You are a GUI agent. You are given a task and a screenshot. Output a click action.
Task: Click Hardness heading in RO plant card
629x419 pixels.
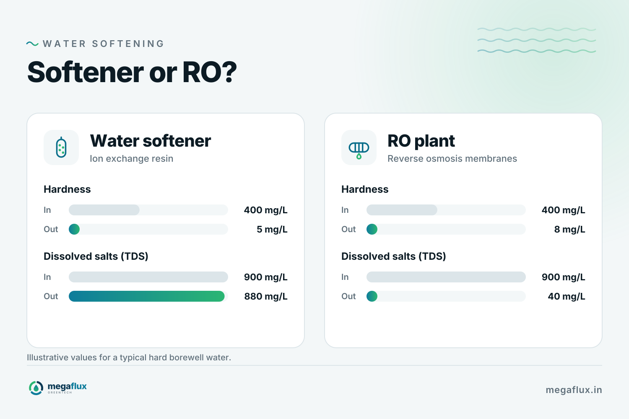pyautogui.click(x=365, y=189)
